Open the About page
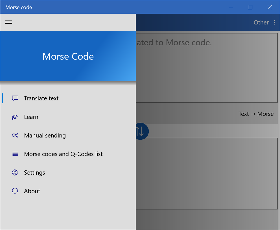Viewport: 280px width, 230px height. pos(68,191)
